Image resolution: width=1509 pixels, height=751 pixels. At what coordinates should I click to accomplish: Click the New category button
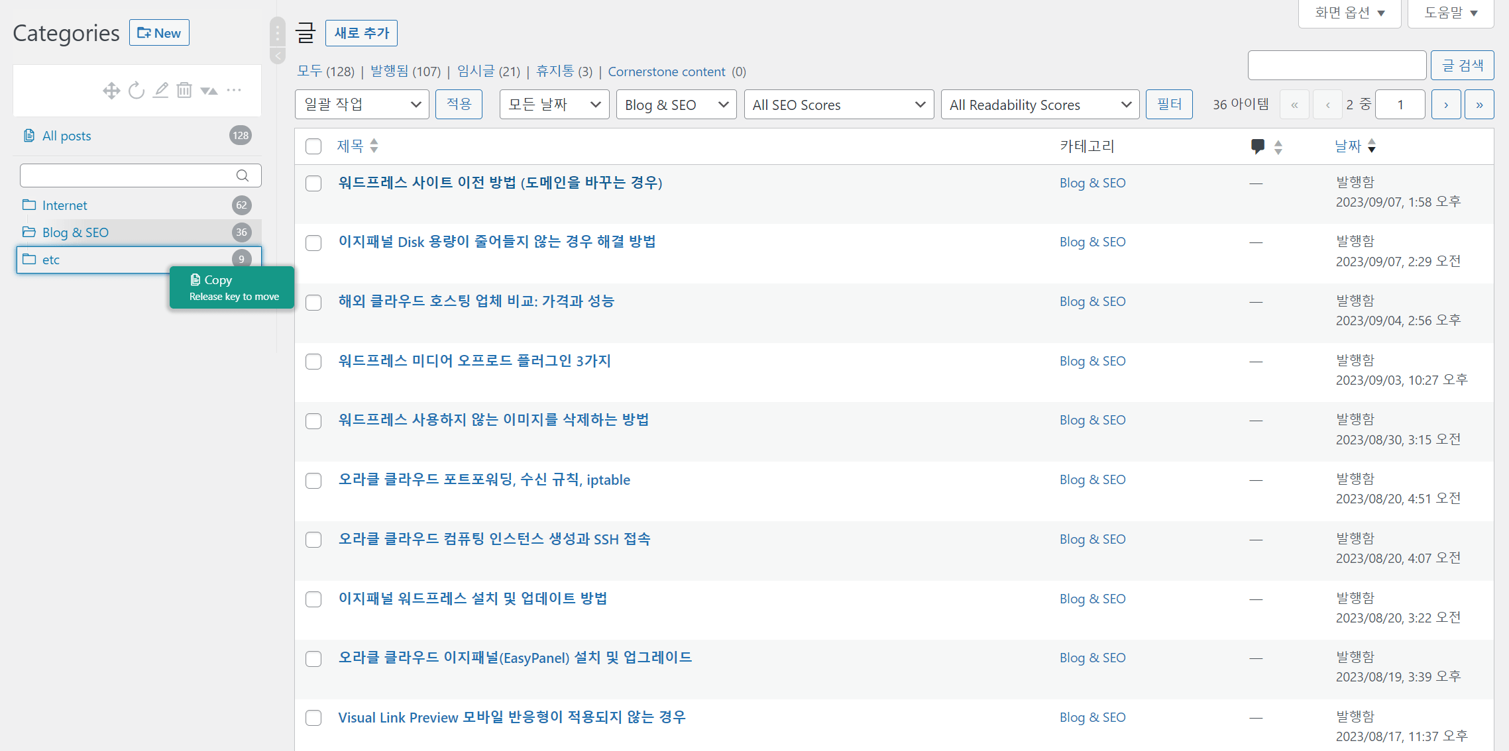click(x=159, y=33)
